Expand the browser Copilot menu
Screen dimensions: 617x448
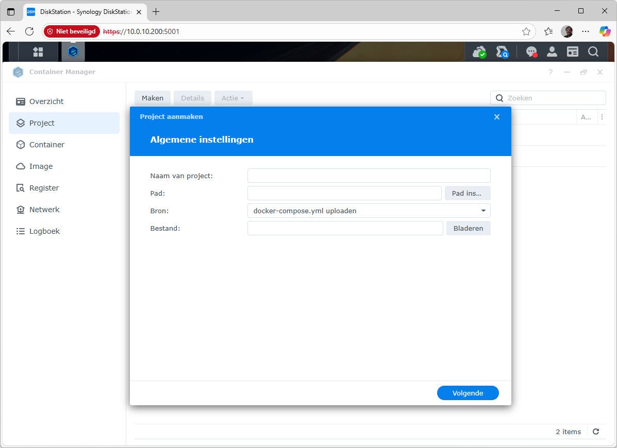[605, 31]
